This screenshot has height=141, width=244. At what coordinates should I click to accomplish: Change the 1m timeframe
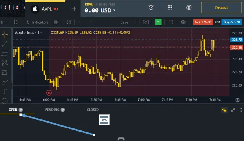tap(3, 22)
